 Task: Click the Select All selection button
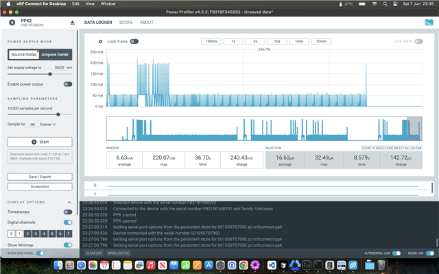(x=402, y=148)
